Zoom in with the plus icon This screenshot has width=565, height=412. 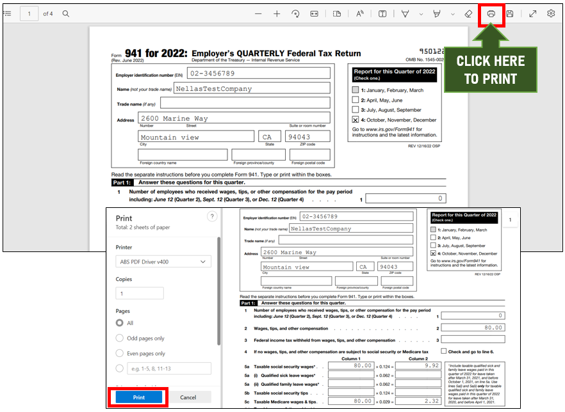pos(277,13)
